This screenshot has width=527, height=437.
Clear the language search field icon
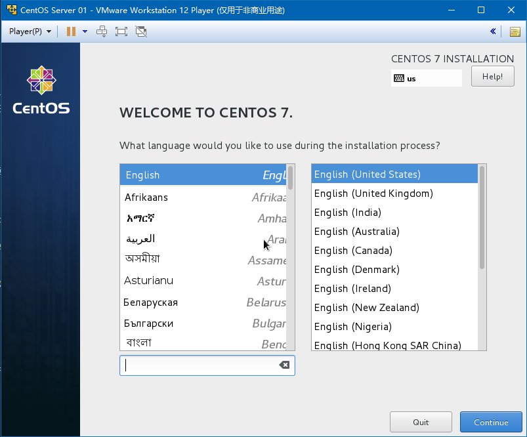[284, 365]
